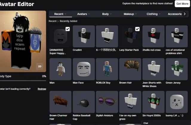This screenshot has height=125, width=191.
Task: Click the Man Face label text
Action: (78, 83)
